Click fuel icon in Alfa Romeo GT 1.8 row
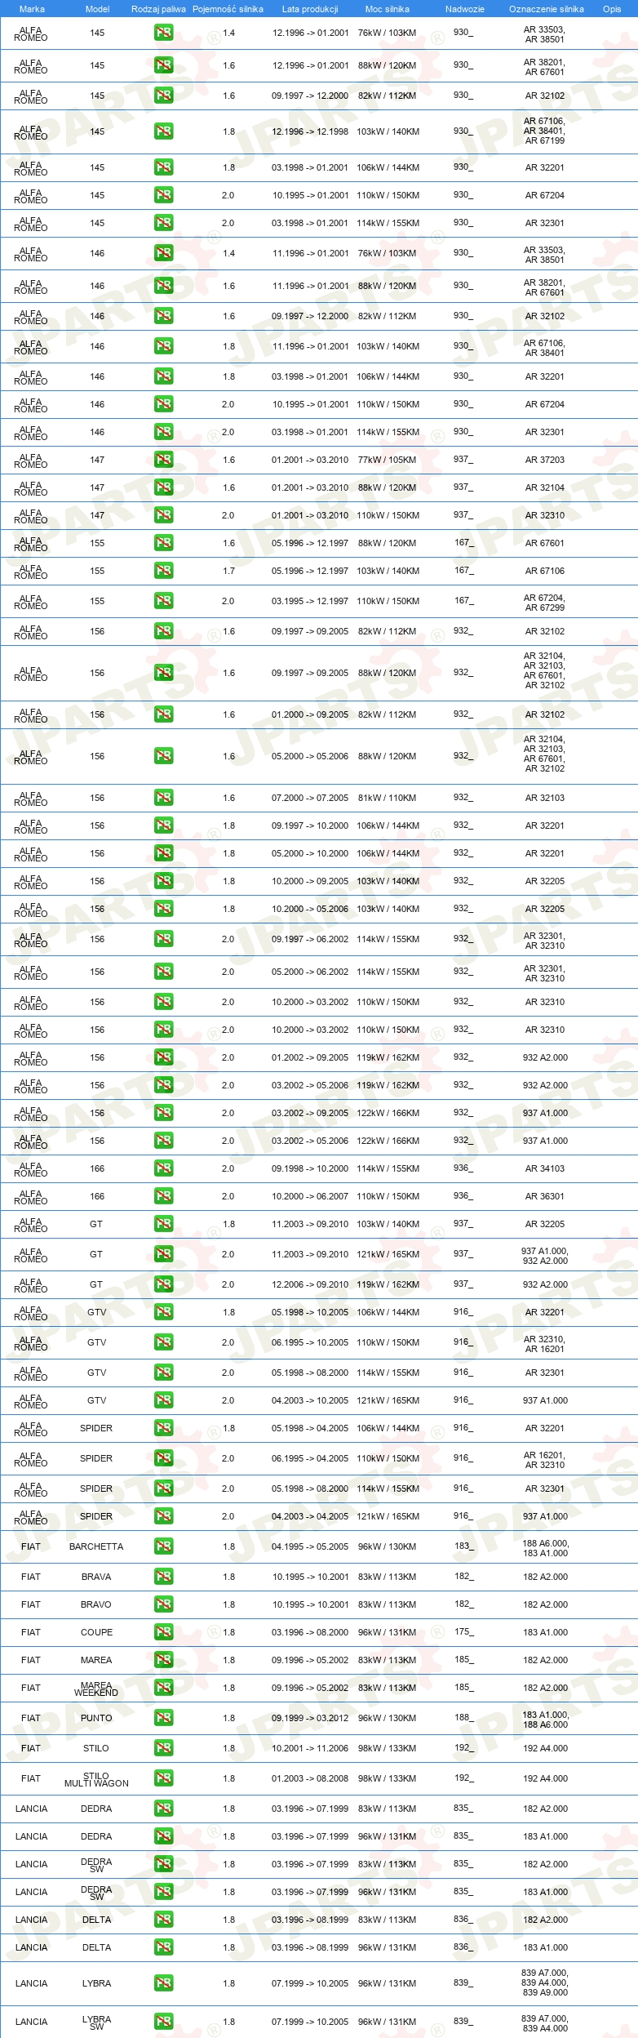The image size is (638, 2038). (163, 1225)
